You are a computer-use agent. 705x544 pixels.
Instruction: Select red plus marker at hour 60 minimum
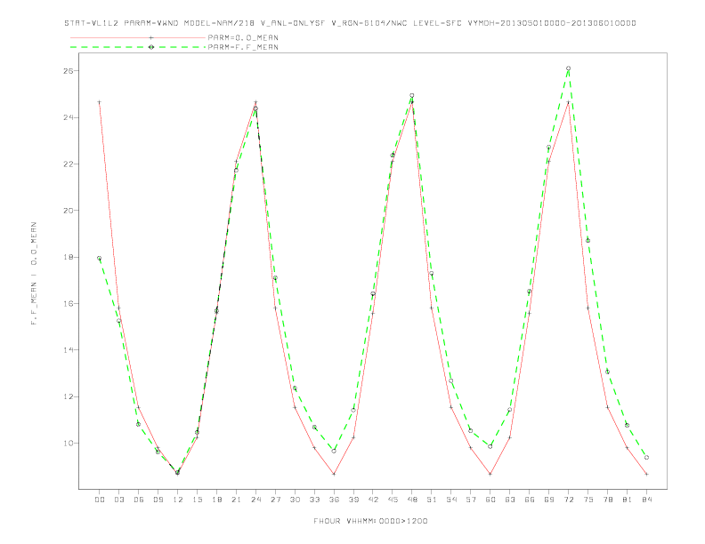tap(490, 474)
